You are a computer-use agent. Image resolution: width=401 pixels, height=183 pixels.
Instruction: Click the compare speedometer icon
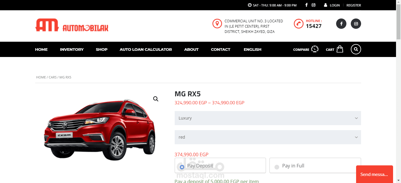(x=315, y=49)
